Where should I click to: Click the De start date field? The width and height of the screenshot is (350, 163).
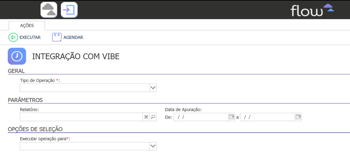pyautogui.click(x=201, y=117)
